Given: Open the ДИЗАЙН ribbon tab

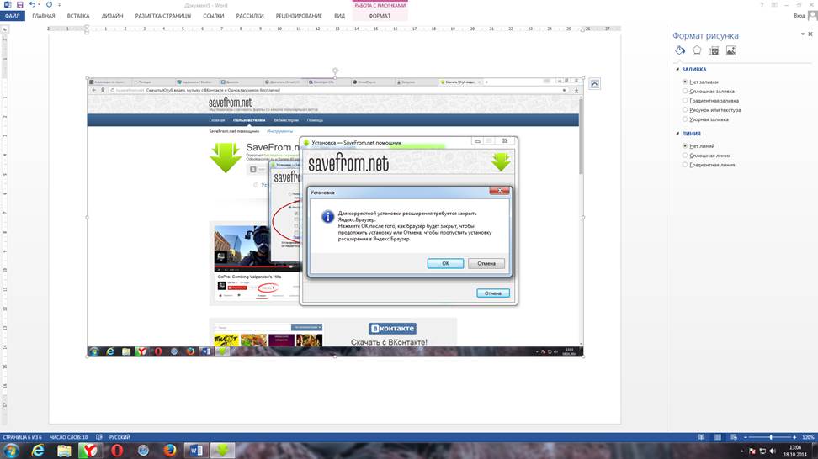Looking at the screenshot, I should click(112, 16).
